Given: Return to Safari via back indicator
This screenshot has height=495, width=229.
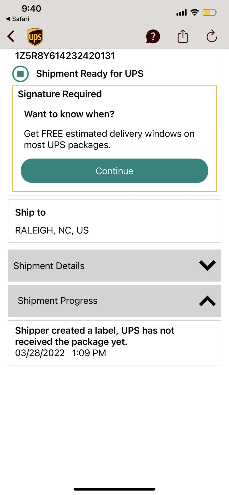Looking at the screenshot, I should (18, 19).
